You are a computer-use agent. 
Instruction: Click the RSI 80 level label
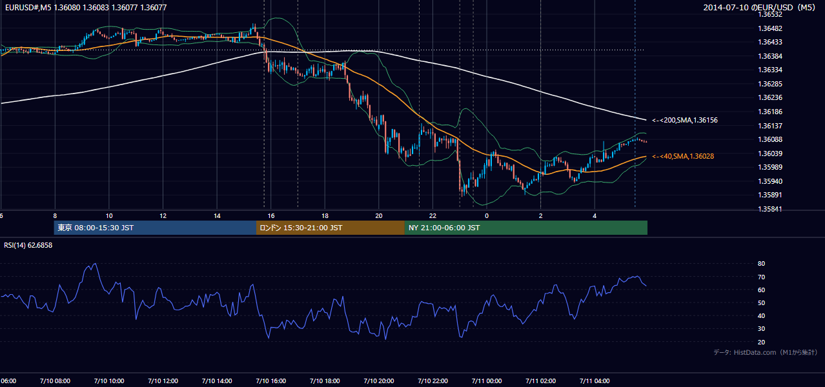pyautogui.click(x=761, y=264)
